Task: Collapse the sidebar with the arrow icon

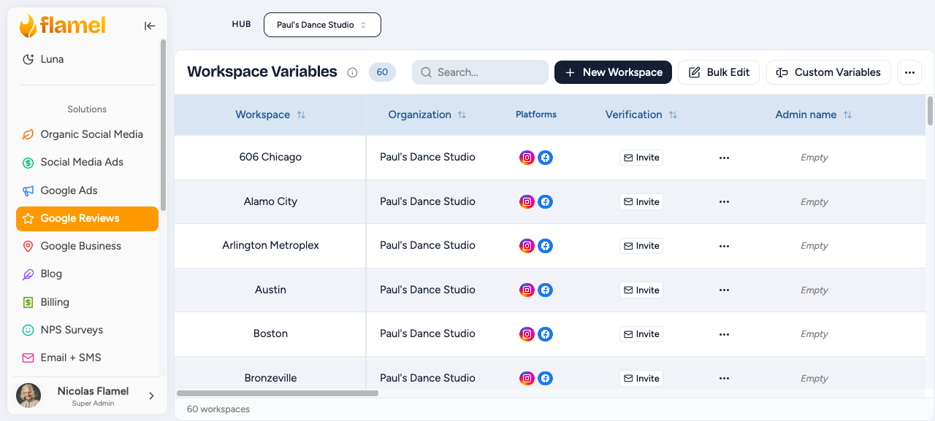Action: click(150, 26)
